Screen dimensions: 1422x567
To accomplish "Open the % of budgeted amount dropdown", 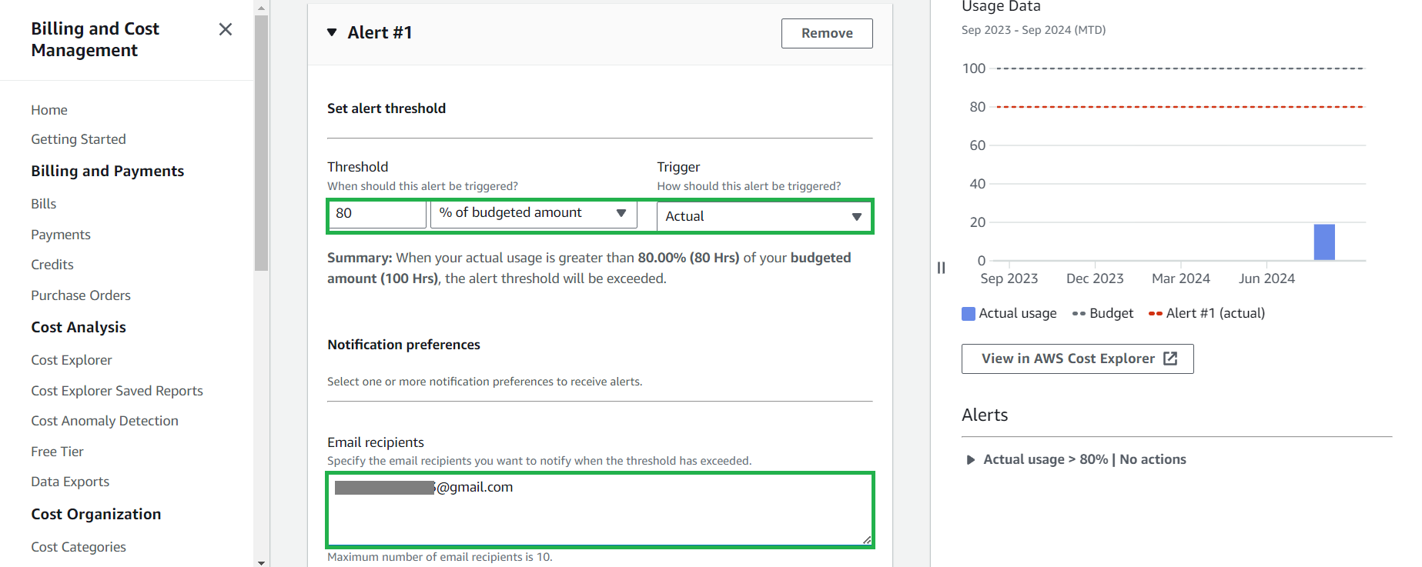I will click(x=534, y=213).
